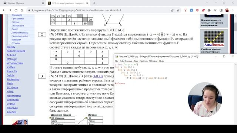Open the Edit menu in IDLE
237x133 pixels.
point(122,61)
